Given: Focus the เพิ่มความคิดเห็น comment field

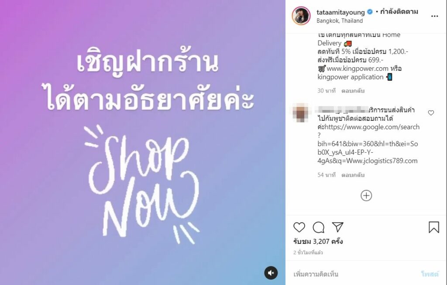Looking at the screenshot, I should pyautogui.click(x=354, y=274).
